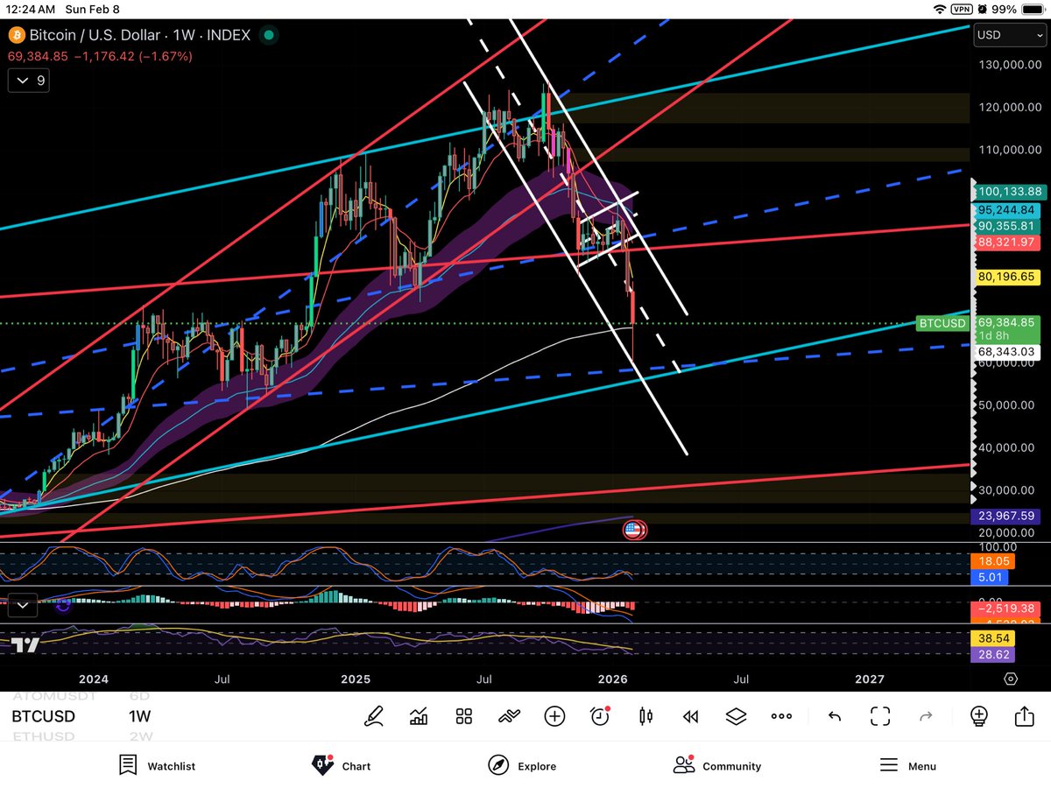Open Community tab

pyautogui.click(x=717, y=765)
